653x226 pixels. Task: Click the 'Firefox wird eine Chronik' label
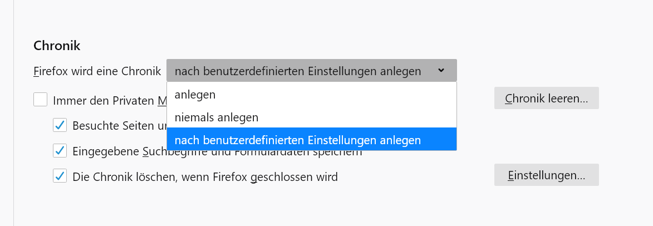(x=97, y=71)
